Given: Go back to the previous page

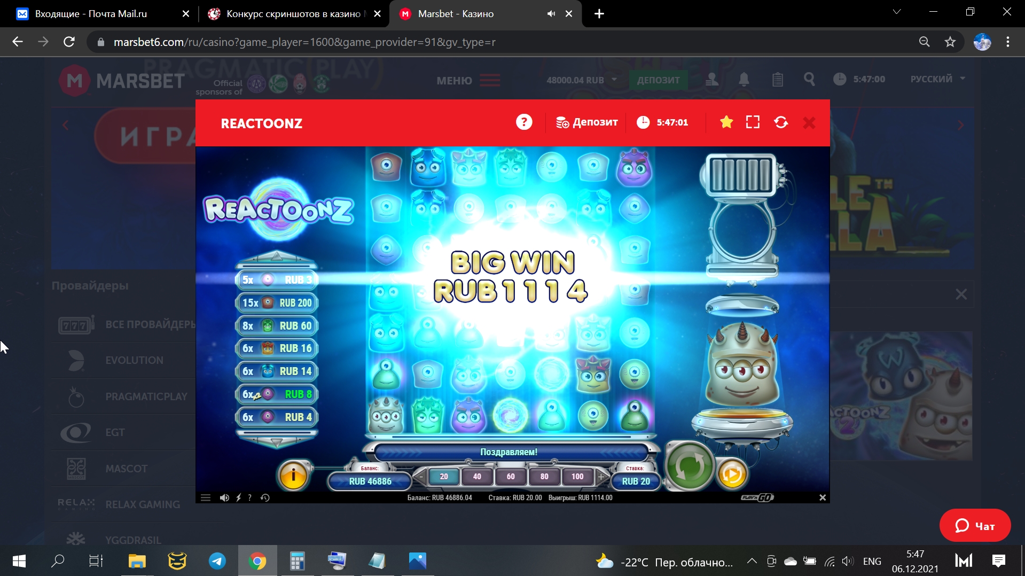Looking at the screenshot, I should pyautogui.click(x=18, y=42).
